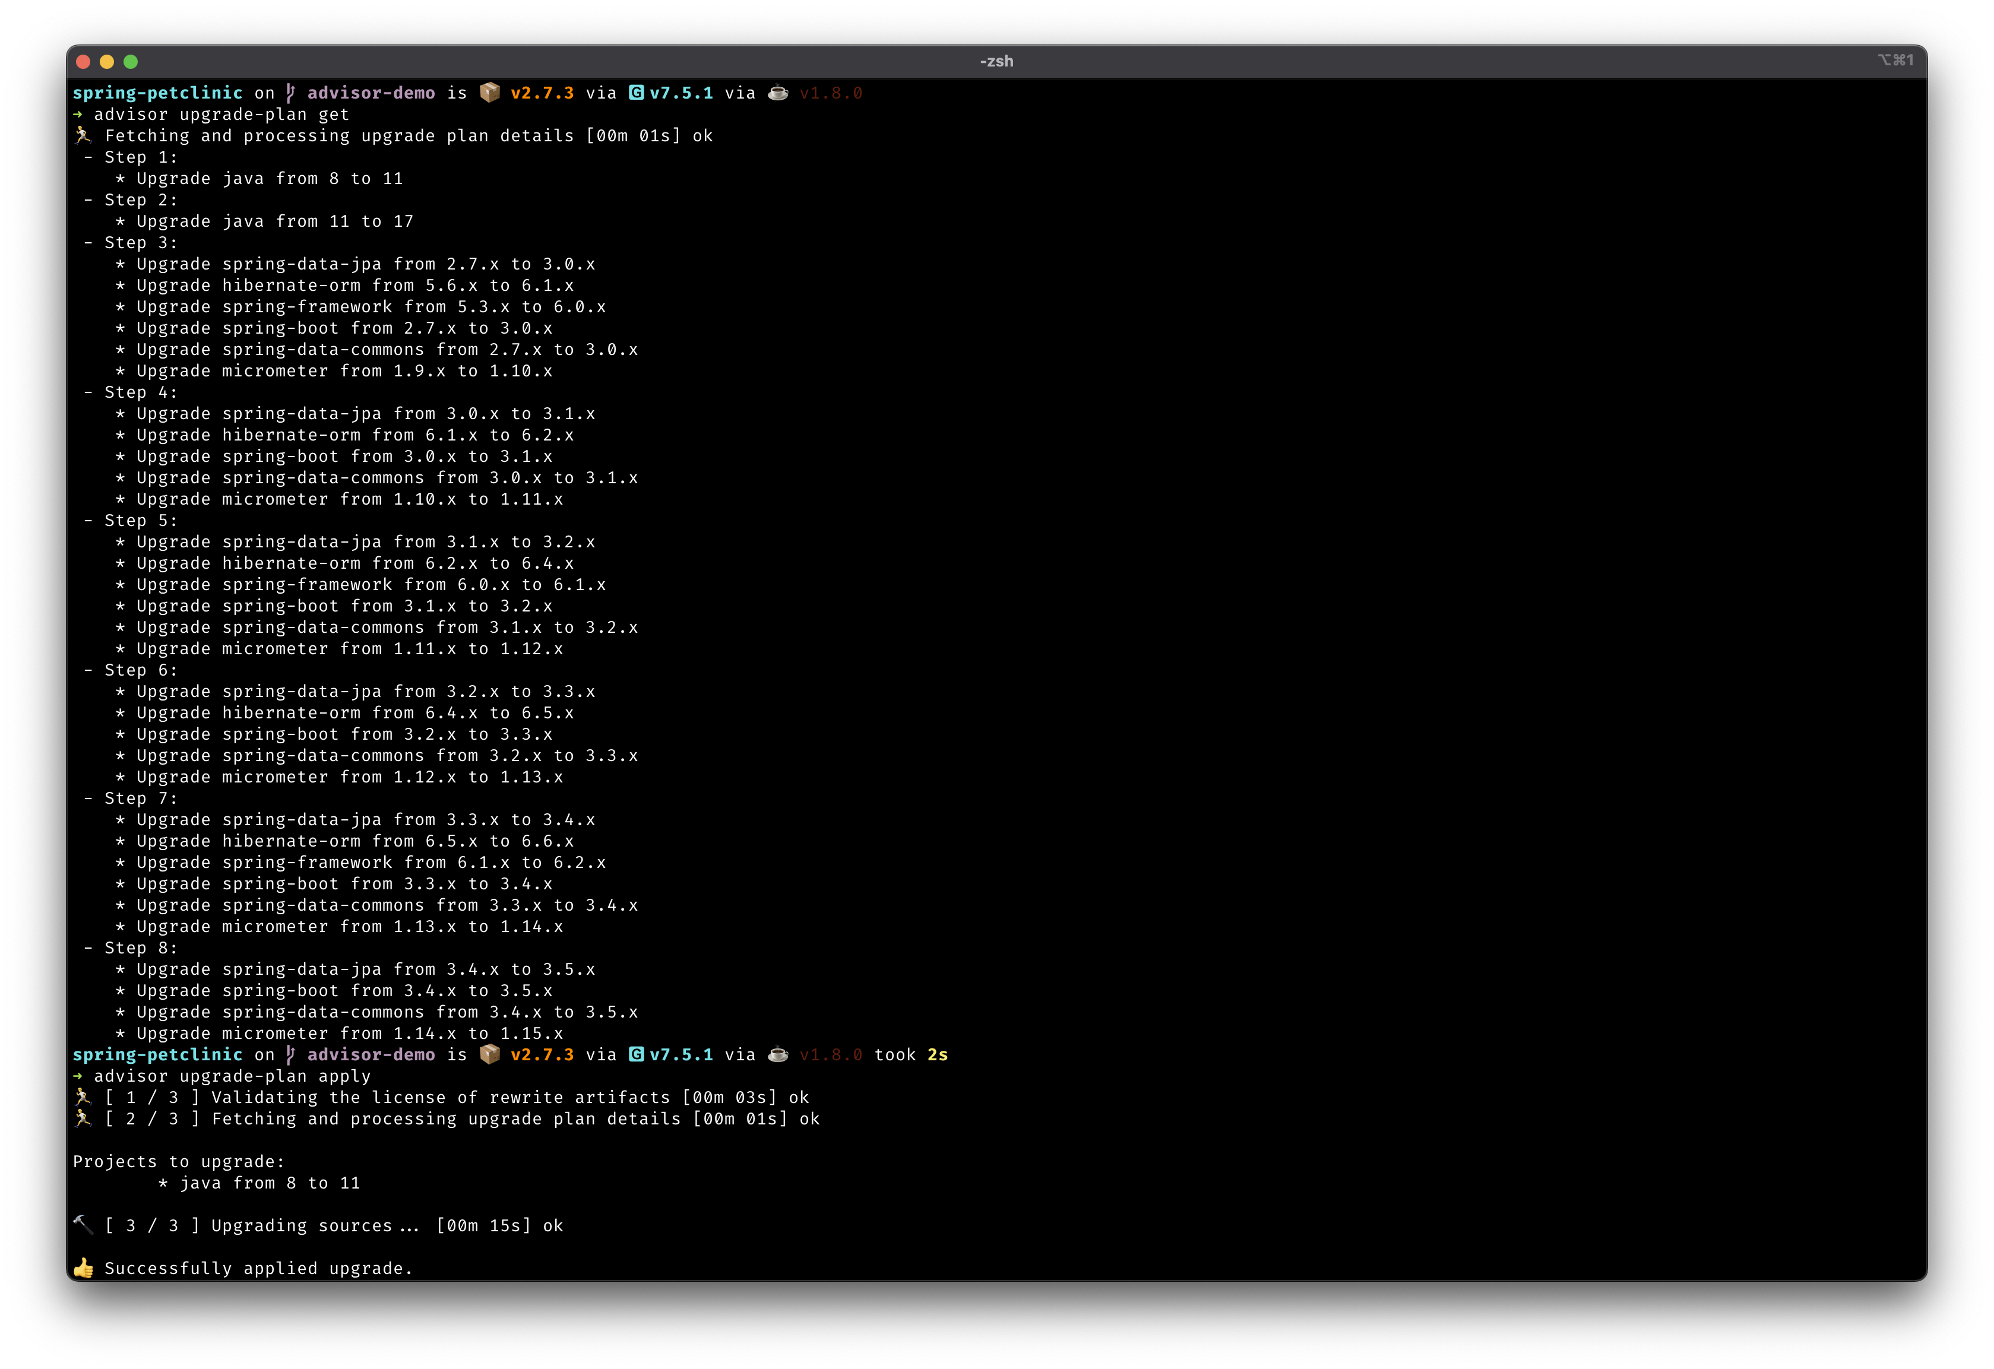The height and width of the screenshot is (1369, 1994).
Task: Click 'Upgrade spring-framework from 6.0.x to 6.1.x'
Action: [371, 584]
